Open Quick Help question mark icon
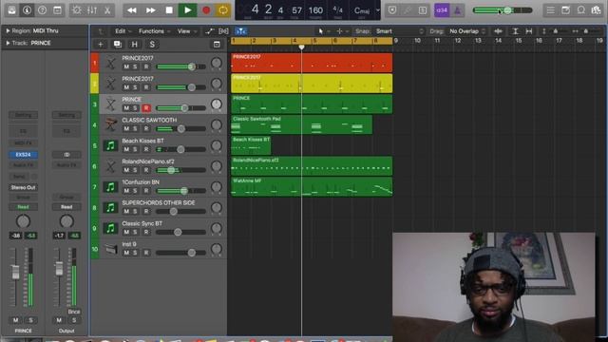 coord(42,10)
